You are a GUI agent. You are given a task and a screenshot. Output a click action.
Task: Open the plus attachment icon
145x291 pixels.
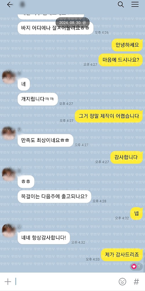pyautogui.click(x=8, y=282)
